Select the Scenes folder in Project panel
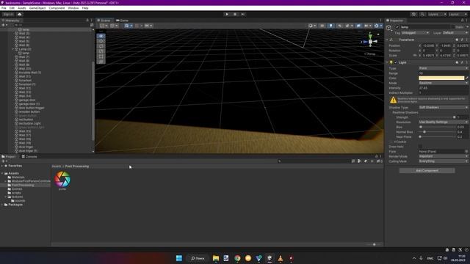 coord(17,189)
